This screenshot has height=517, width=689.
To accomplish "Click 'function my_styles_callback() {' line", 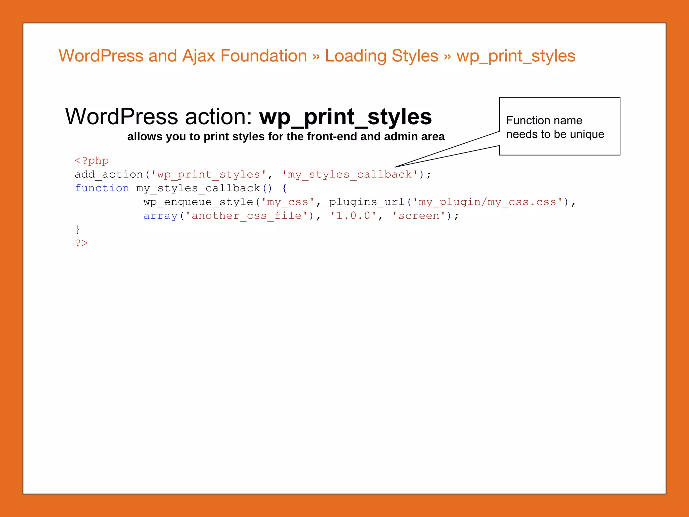I will coord(181,188).
